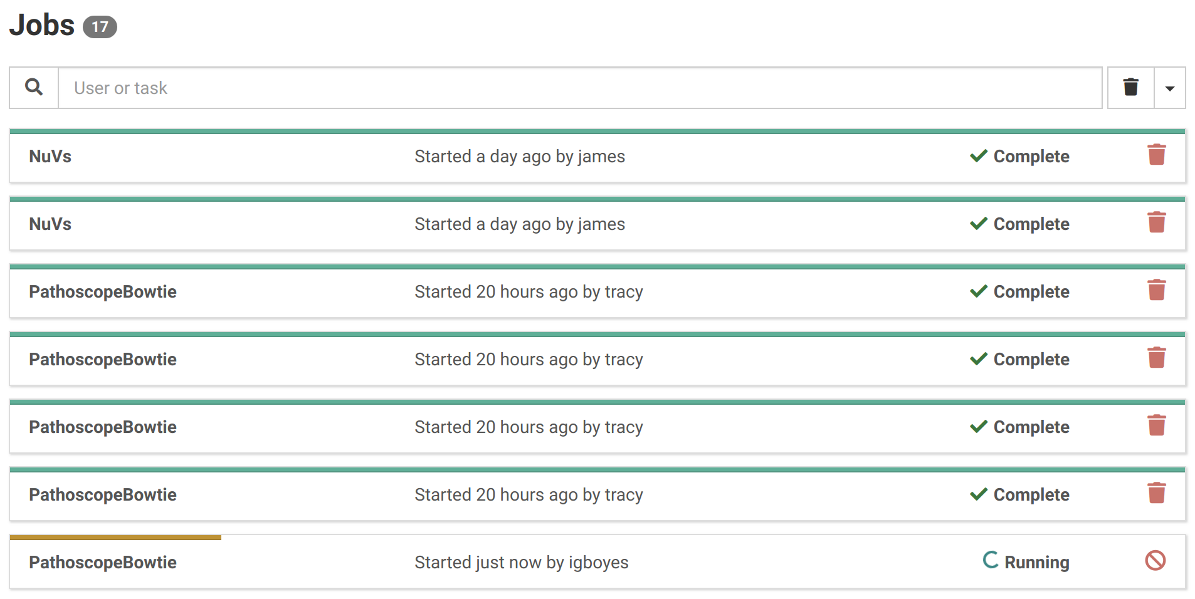
Task: Delete the second NuVs job
Action: [1156, 222]
